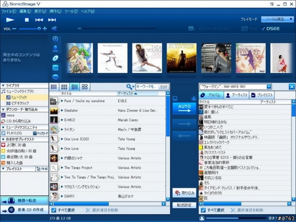The image size is (296, 222).
Task: Expand the E=MC2 album row
Action: [x=62, y=120]
